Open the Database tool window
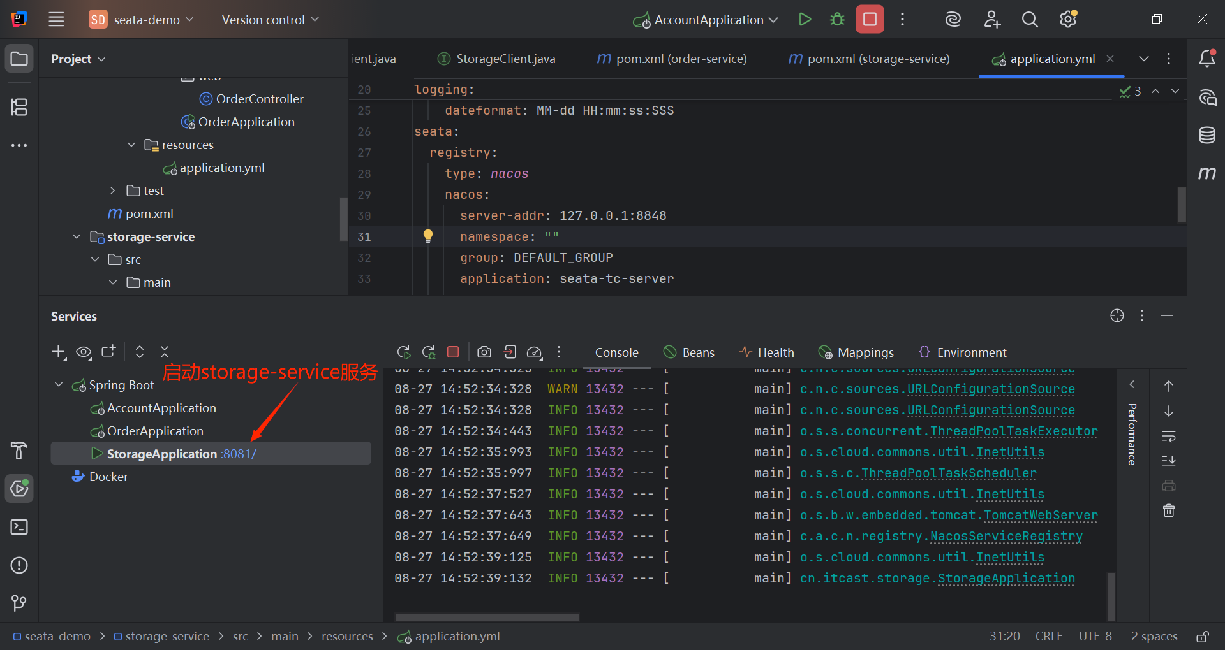Image resolution: width=1225 pixels, height=650 pixels. point(1207,135)
